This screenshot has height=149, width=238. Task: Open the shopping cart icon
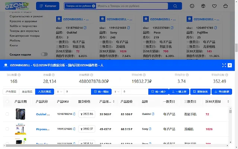226,6
